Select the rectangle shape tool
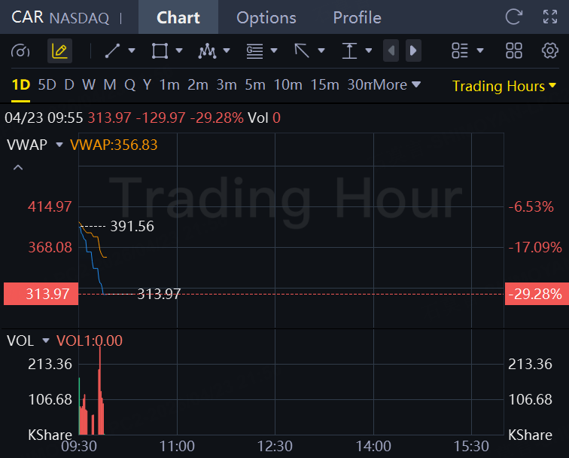This screenshot has height=458, width=569. point(160,51)
